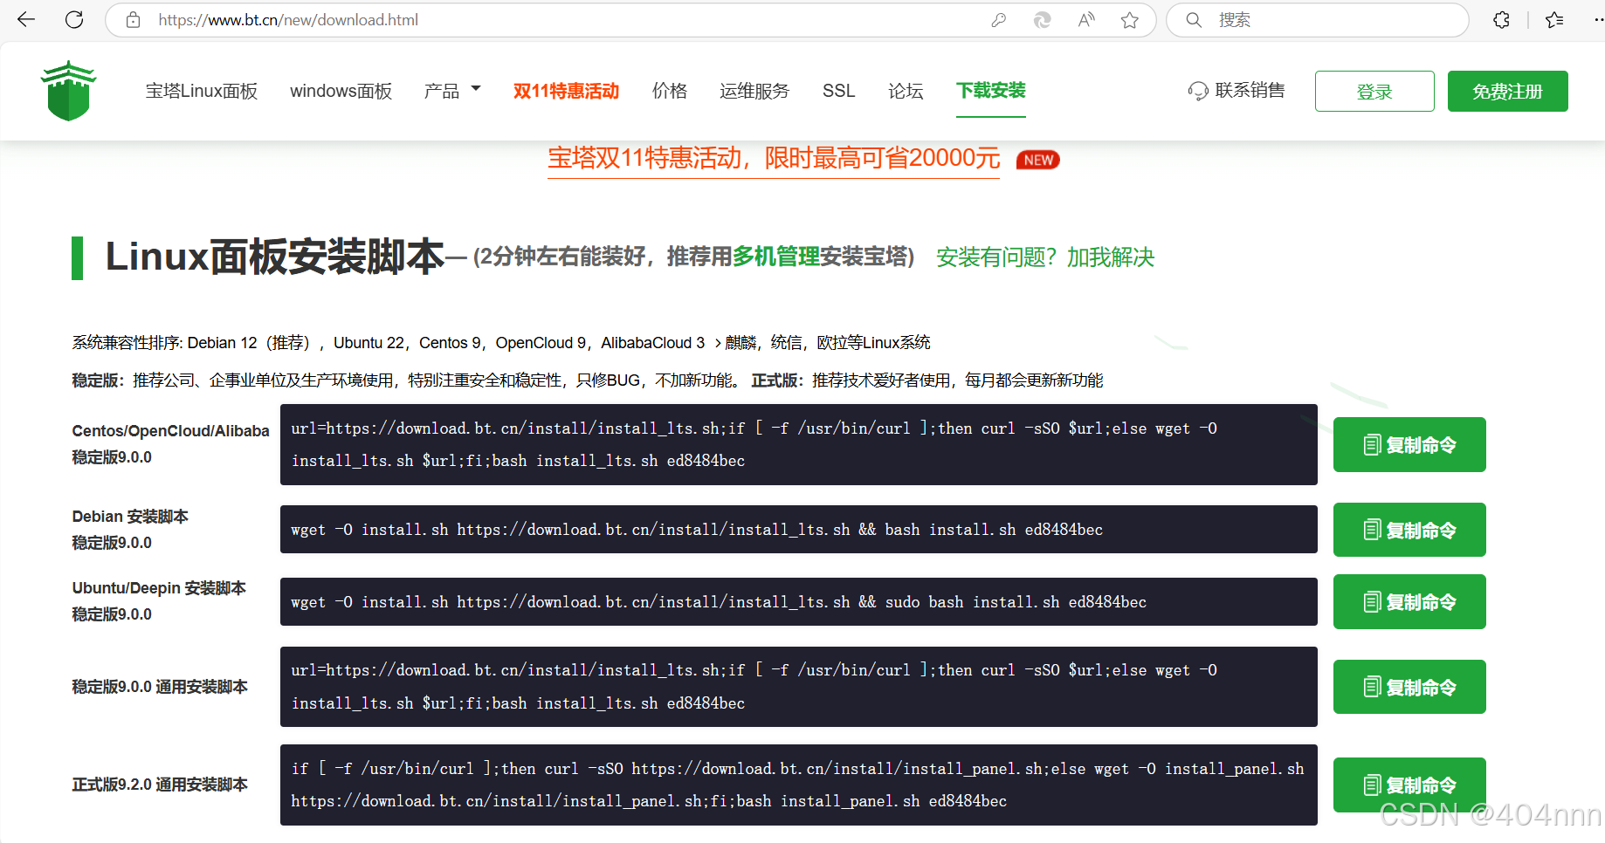Viewport: 1605px width, 843px height.
Task: Click the Debian wget command code box
Action: [x=799, y=530]
